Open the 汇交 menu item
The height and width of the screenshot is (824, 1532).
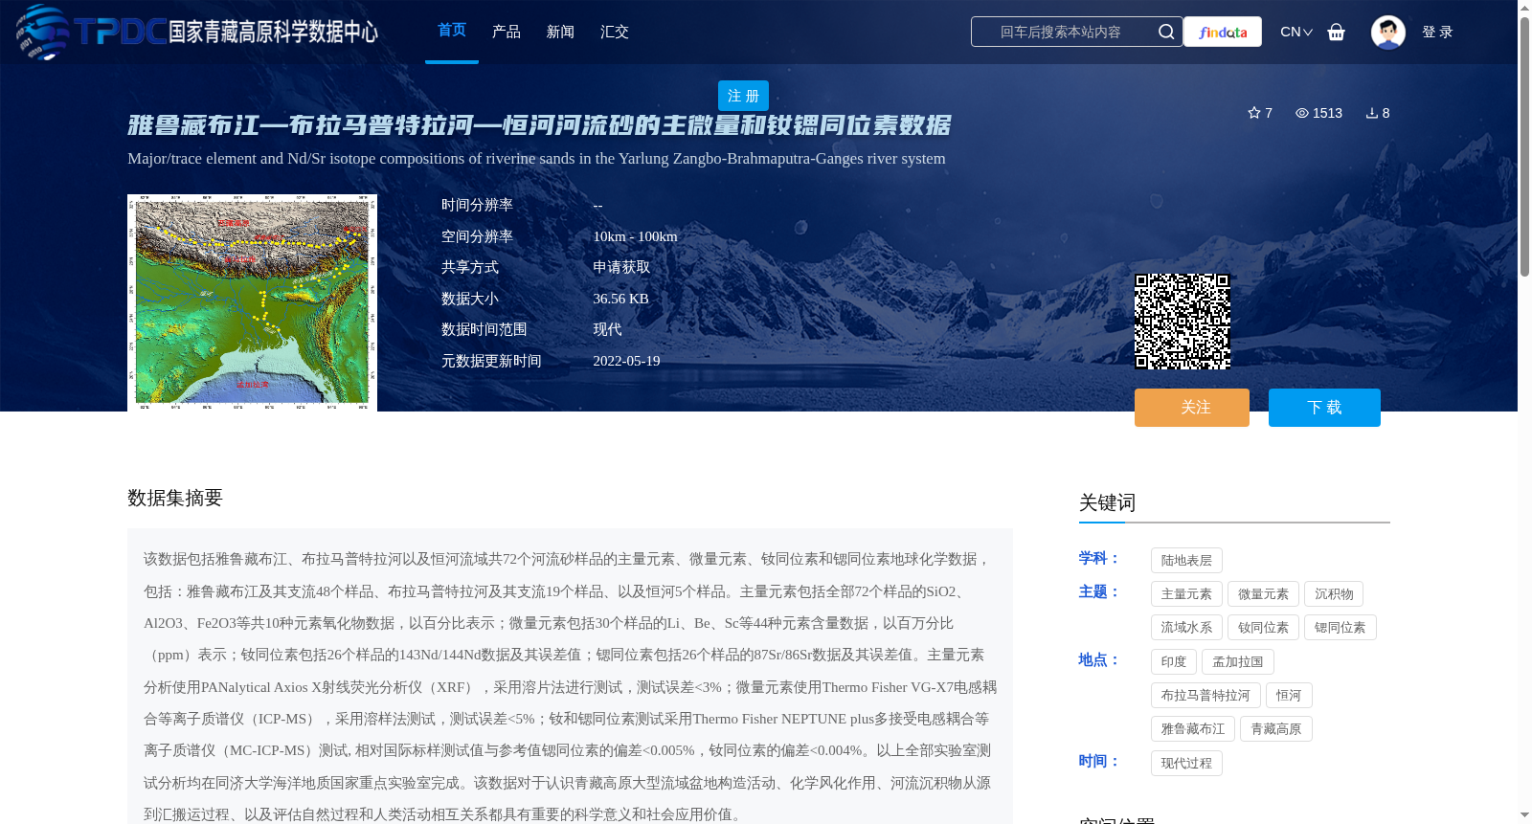[615, 32]
